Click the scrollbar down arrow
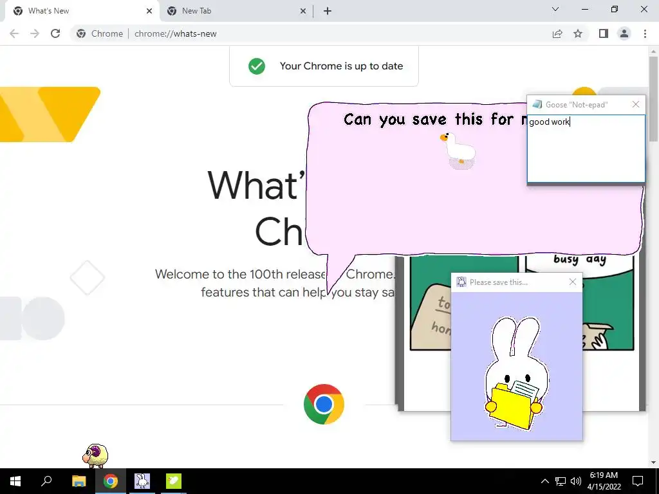 tap(654, 463)
